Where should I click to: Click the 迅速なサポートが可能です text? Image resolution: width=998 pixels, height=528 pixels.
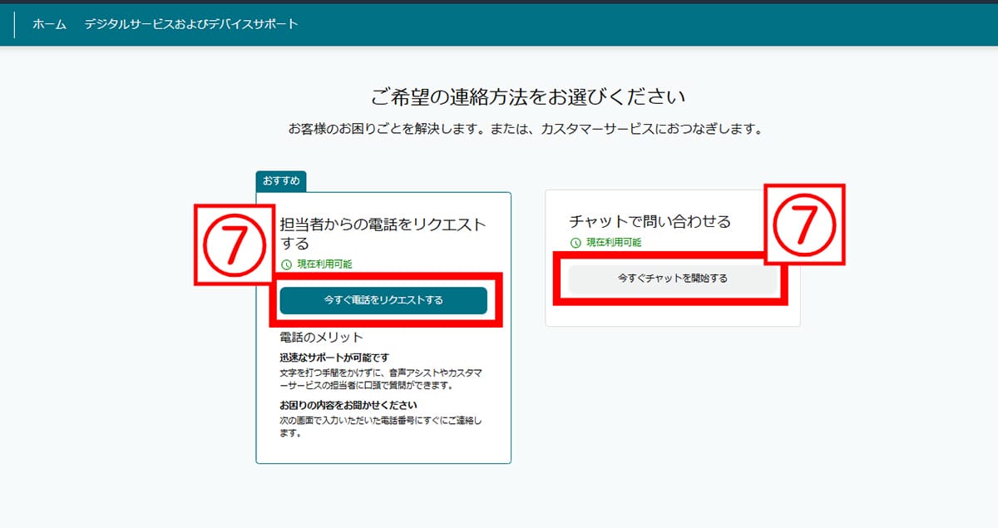(x=336, y=358)
